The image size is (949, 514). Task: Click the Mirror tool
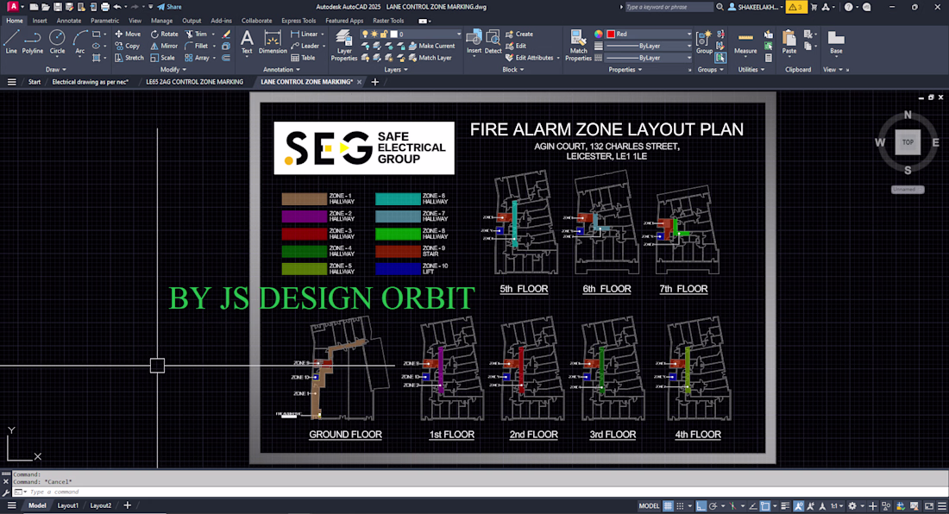point(164,46)
